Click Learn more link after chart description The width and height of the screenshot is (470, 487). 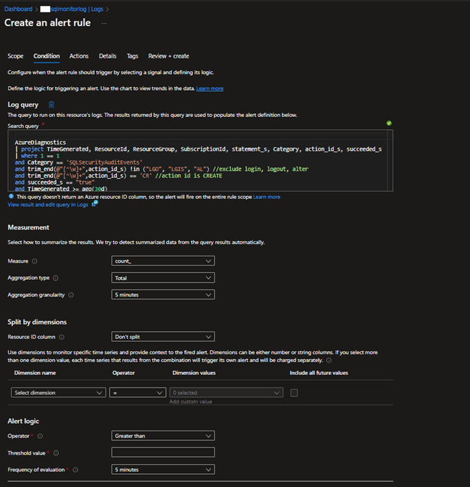(x=210, y=89)
